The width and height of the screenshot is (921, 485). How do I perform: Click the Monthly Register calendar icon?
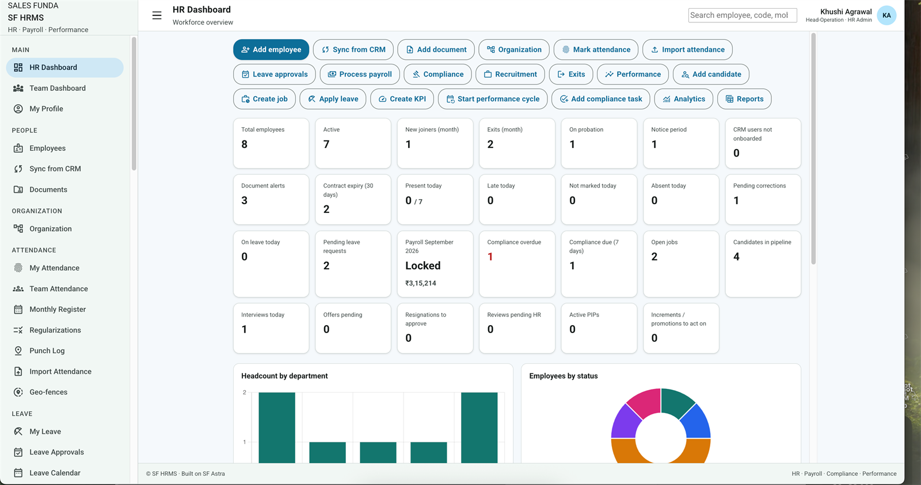pyautogui.click(x=18, y=310)
